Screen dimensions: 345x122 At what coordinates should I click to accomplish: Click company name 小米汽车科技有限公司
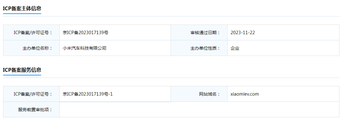[x=84, y=48]
